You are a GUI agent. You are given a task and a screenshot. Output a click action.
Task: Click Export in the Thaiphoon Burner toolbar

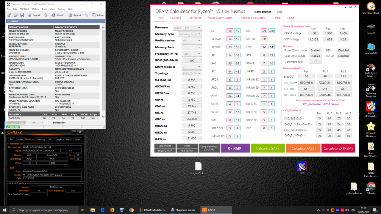pyautogui.click(x=34, y=15)
